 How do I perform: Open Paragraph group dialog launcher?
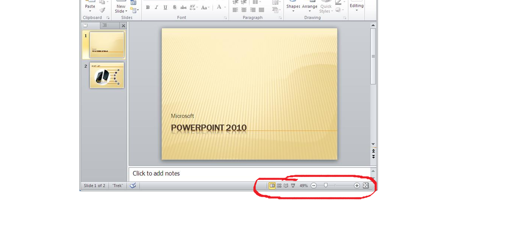click(280, 18)
